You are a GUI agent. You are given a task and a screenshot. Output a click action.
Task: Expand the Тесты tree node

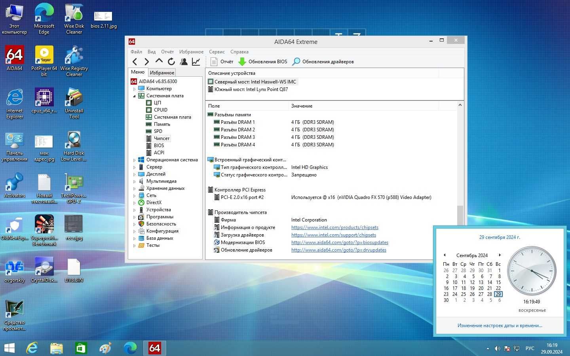(x=134, y=245)
